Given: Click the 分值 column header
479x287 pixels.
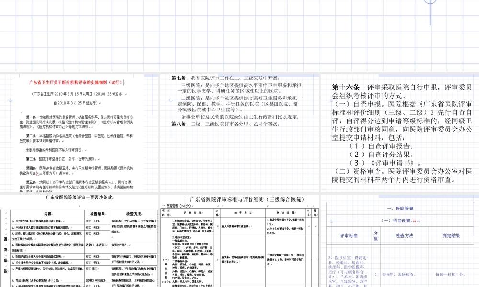Looking at the screenshot, I should pyautogui.click(x=376, y=236).
